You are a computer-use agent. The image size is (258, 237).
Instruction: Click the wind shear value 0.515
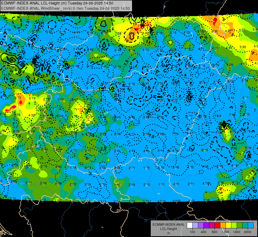click(x=162, y=201)
